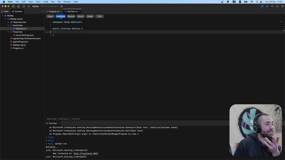Open the Run menu
The width and height of the screenshot is (285, 160).
[53, 2]
